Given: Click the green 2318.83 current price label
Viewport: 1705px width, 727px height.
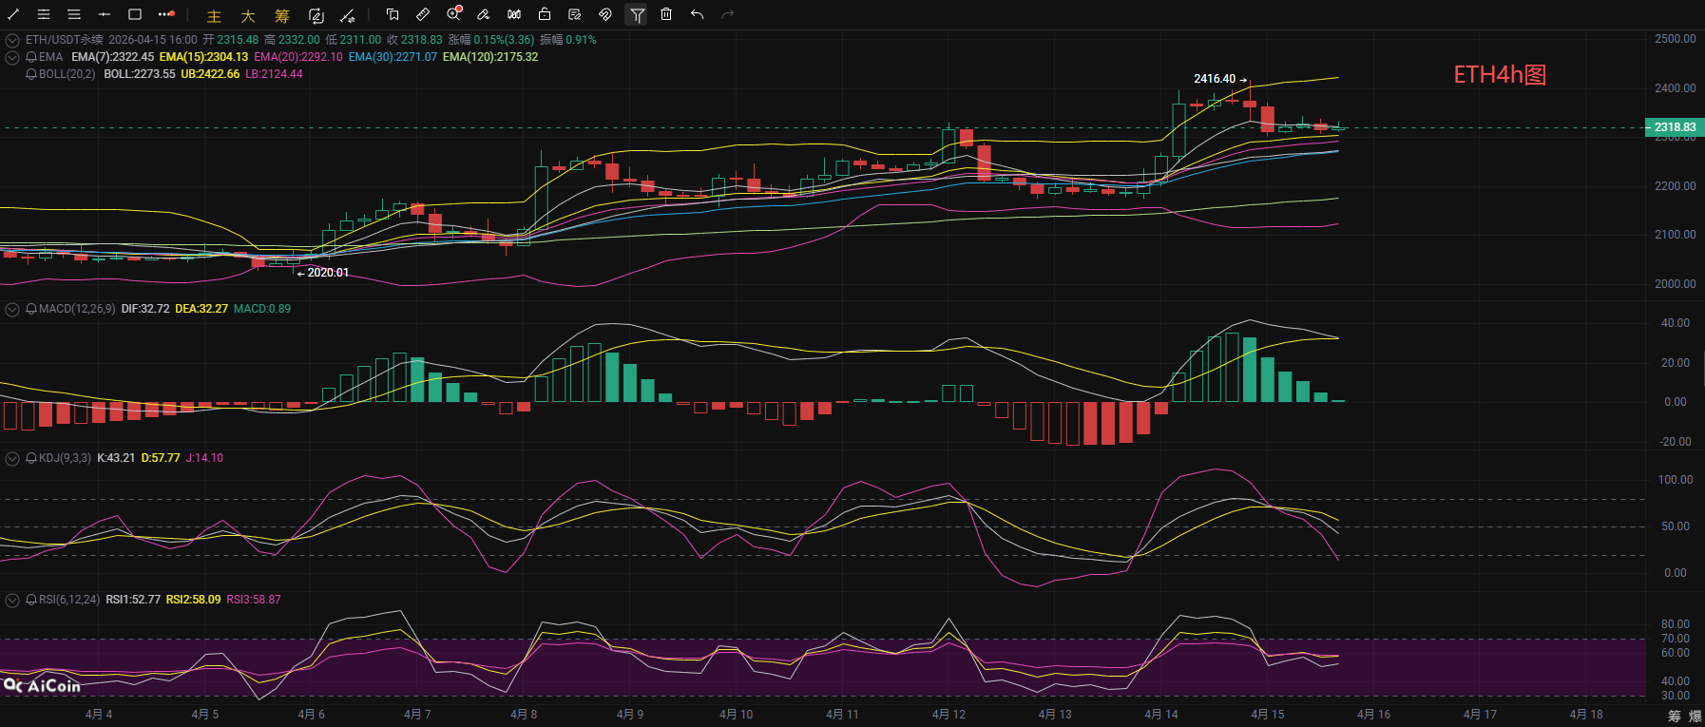Looking at the screenshot, I should pyautogui.click(x=1674, y=127).
